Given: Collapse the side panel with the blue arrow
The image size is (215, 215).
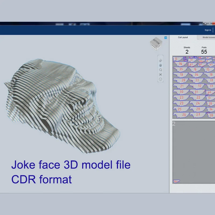Looking at the screenshot, I should coord(166,37).
